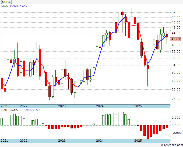Click the deepest red MACD histogram bar in 2025
The height and width of the screenshot is (147, 183).
pyautogui.click(x=148, y=132)
